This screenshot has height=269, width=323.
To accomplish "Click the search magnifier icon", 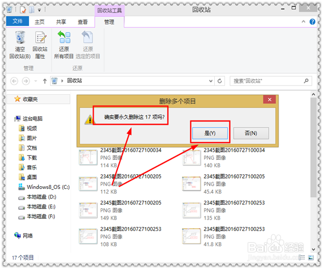I will 306,81.
